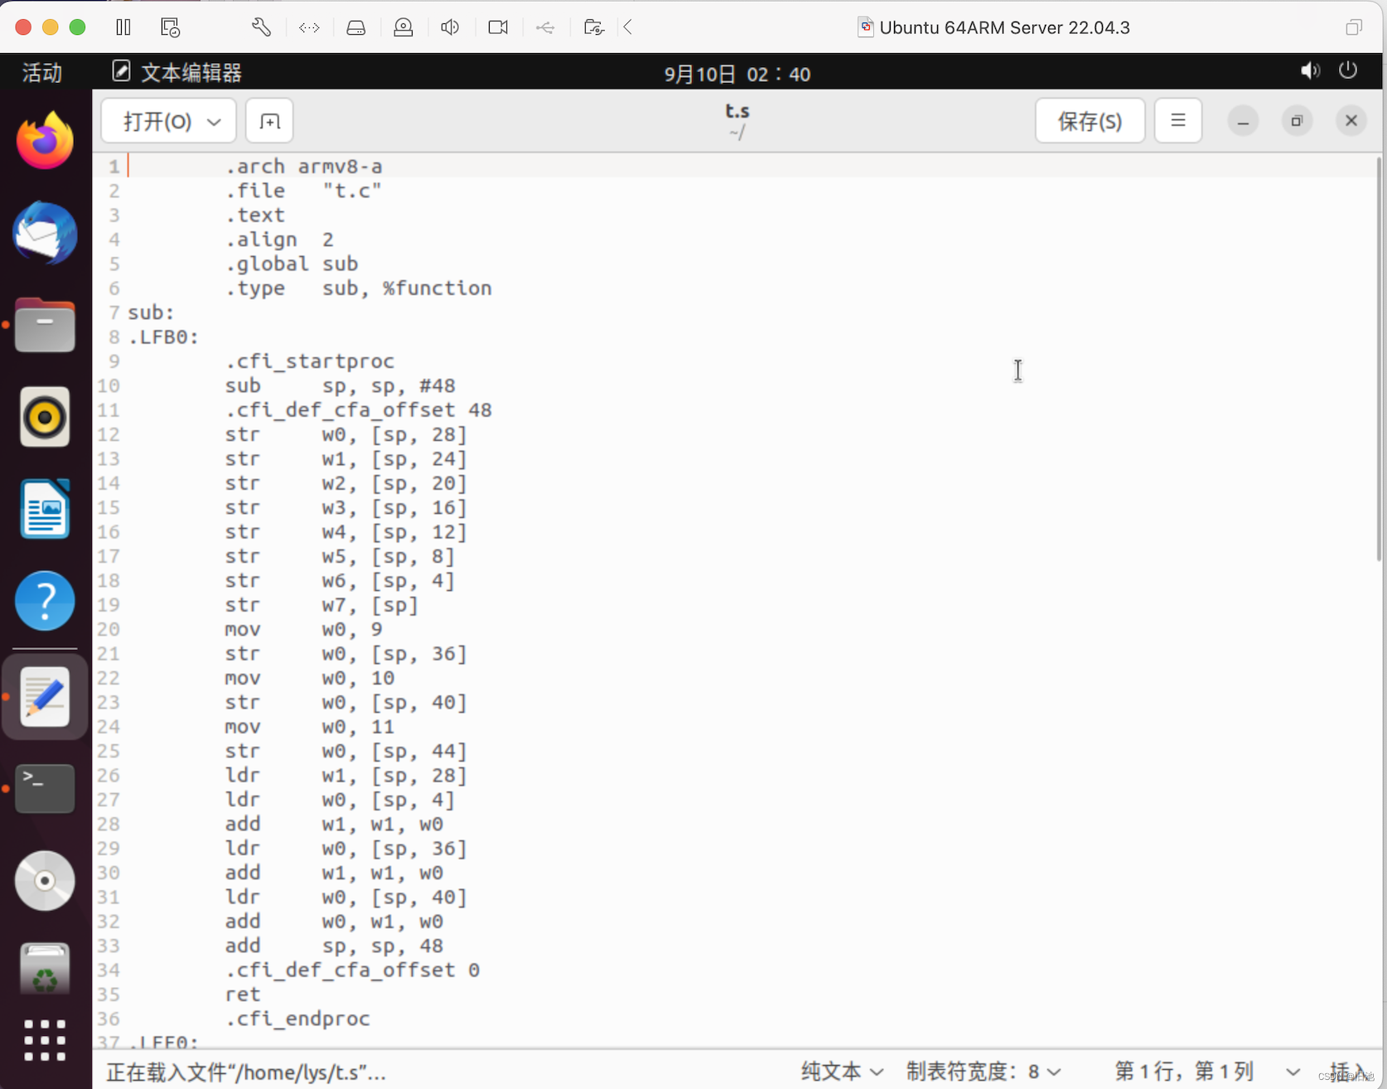Image resolution: width=1387 pixels, height=1089 pixels.
Task: Click line "str w7, [sp]"
Action: click(321, 605)
